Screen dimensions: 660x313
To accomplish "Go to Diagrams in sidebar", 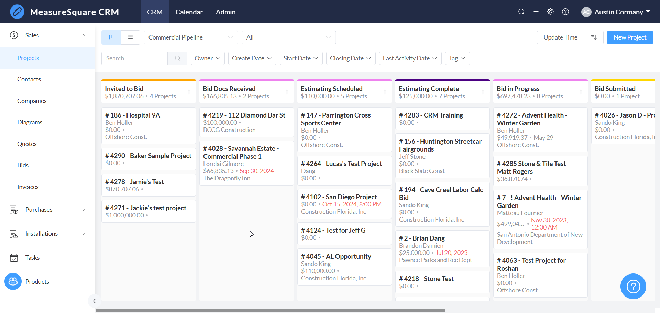I will pyautogui.click(x=47, y=122).
